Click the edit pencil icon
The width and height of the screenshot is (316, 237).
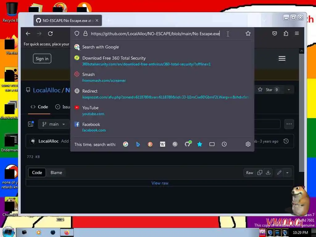pyautogui.click(x=279, y=173)
